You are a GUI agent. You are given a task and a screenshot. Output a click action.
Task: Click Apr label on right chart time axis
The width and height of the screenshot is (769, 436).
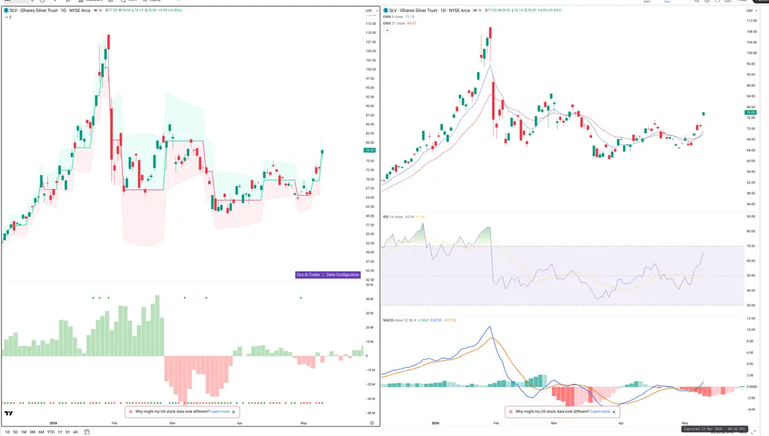tap(620, 423)
